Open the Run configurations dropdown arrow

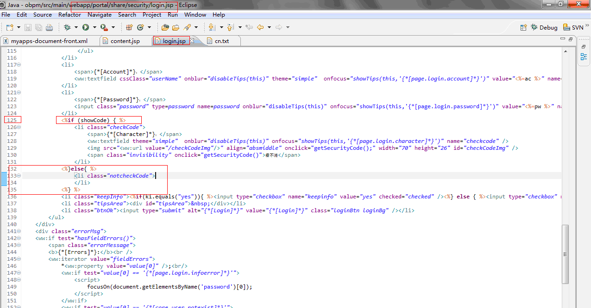94,27
